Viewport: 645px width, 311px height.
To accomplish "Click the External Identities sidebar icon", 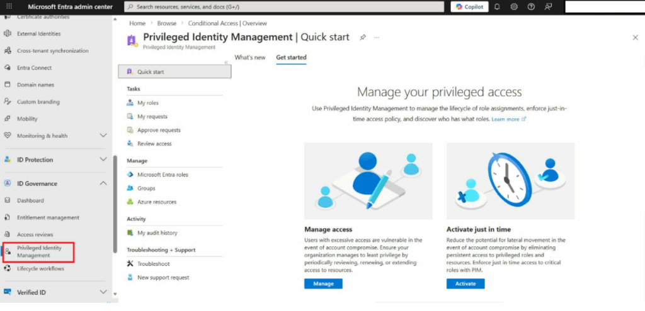I will coord(8,34).
